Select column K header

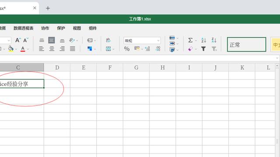242,68
